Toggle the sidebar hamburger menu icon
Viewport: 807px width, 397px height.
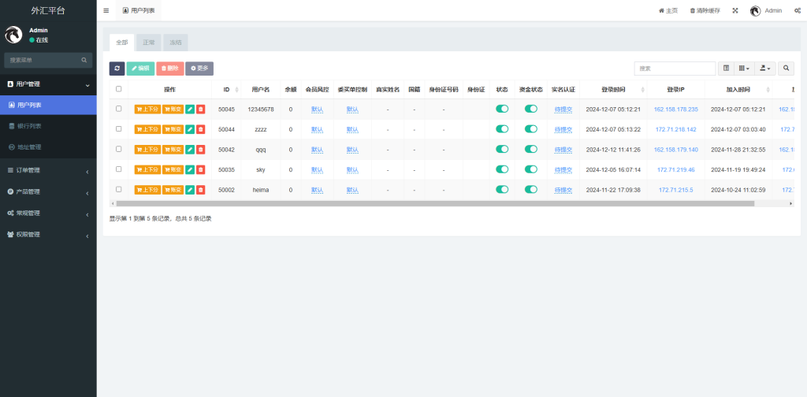pos(106,11)
